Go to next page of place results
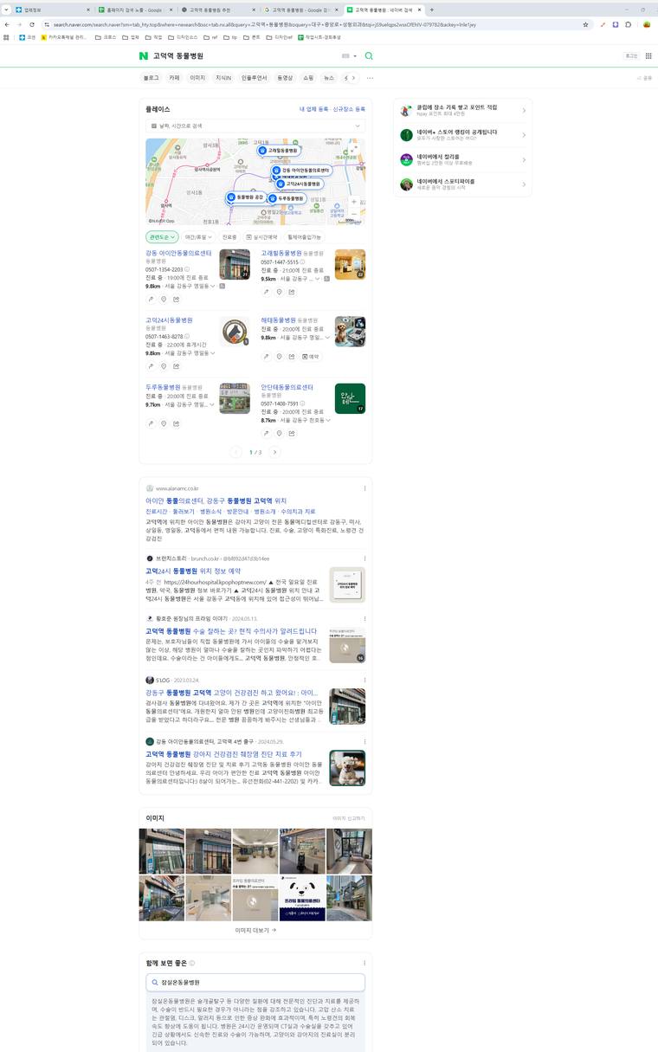The image size is (658, 1052). (274, 452)
